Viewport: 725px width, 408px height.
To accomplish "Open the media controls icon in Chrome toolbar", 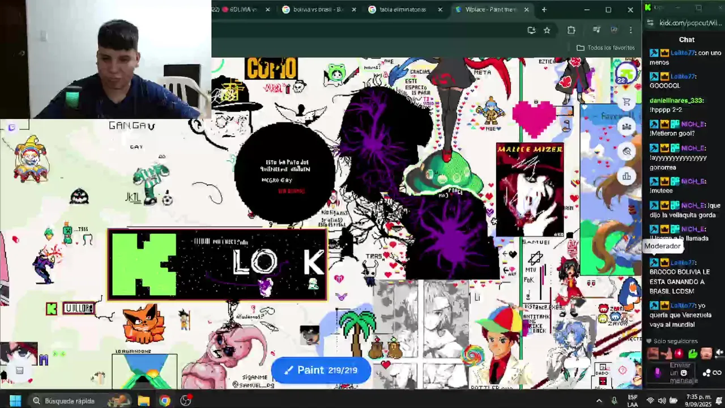I will click(x=596, y=30).
